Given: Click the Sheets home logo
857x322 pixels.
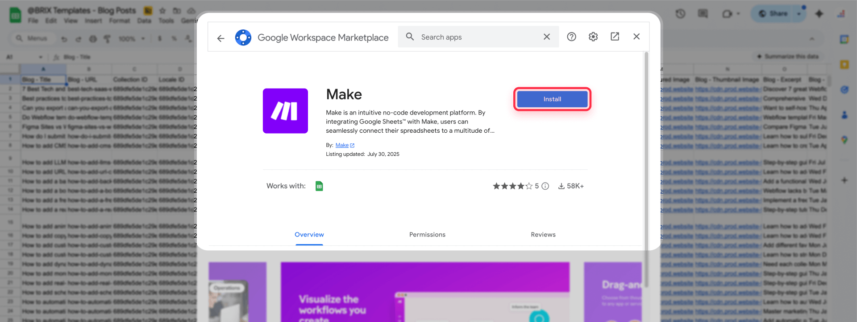Looking at the screenshot, I should pos(16,15).
